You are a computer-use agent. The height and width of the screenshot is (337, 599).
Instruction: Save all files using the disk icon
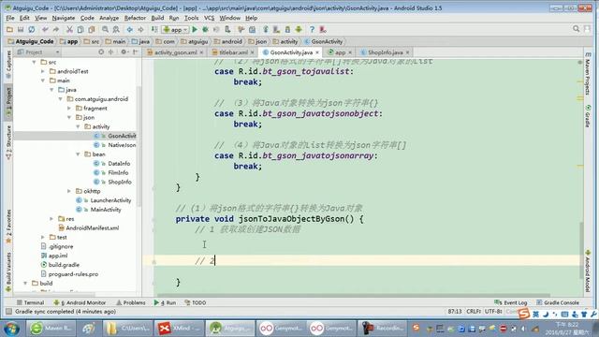(21, 29)
